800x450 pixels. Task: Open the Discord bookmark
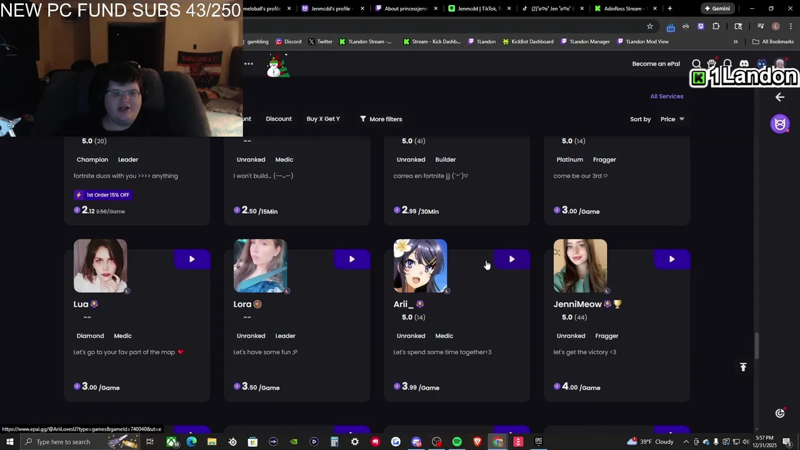[288, 42]
